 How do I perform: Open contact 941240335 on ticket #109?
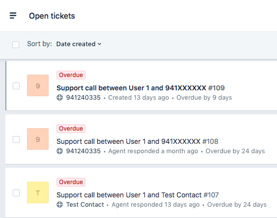tap(83, 98)
